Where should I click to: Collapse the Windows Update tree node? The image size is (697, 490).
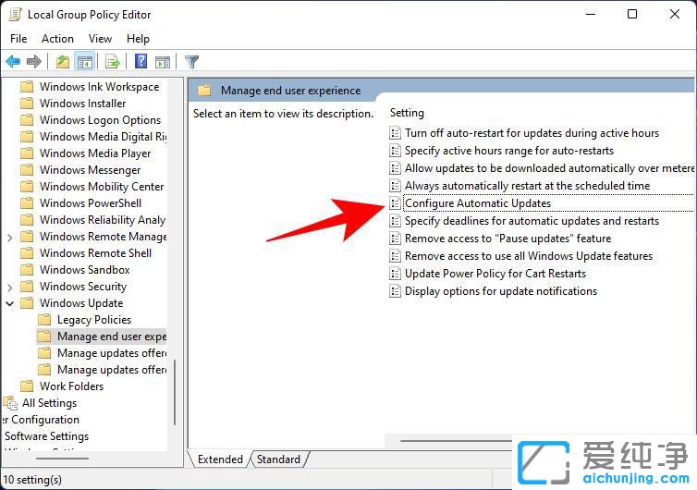(x=10, y=303)
